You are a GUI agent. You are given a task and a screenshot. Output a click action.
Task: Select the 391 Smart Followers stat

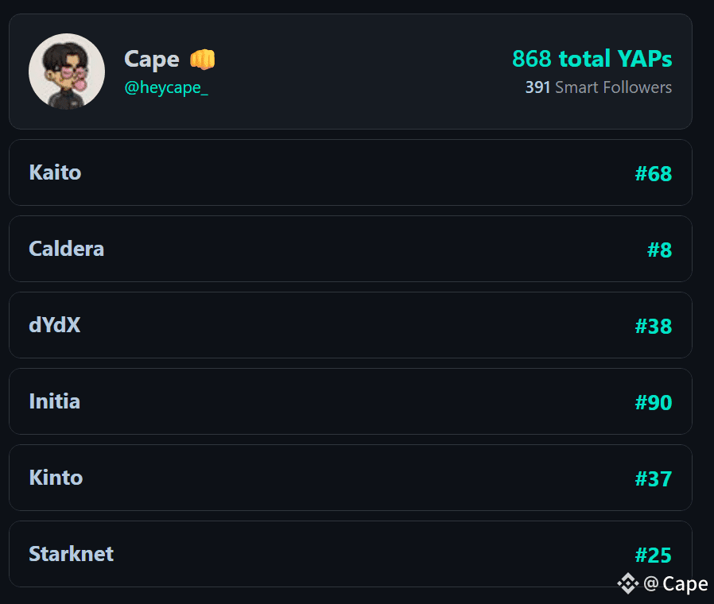click(598, 87)
